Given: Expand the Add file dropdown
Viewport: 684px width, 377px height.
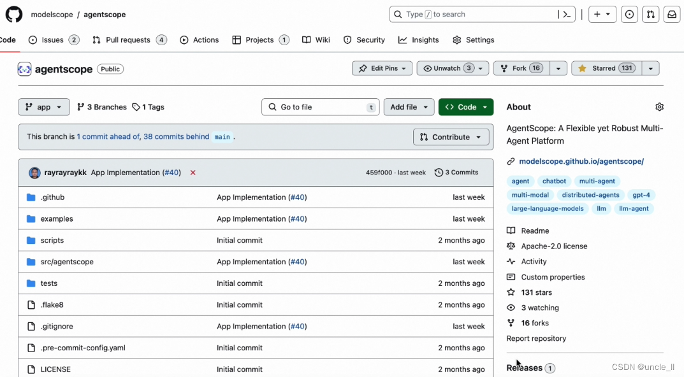Looking at the screenshot, I should click(x=409, y=107).
